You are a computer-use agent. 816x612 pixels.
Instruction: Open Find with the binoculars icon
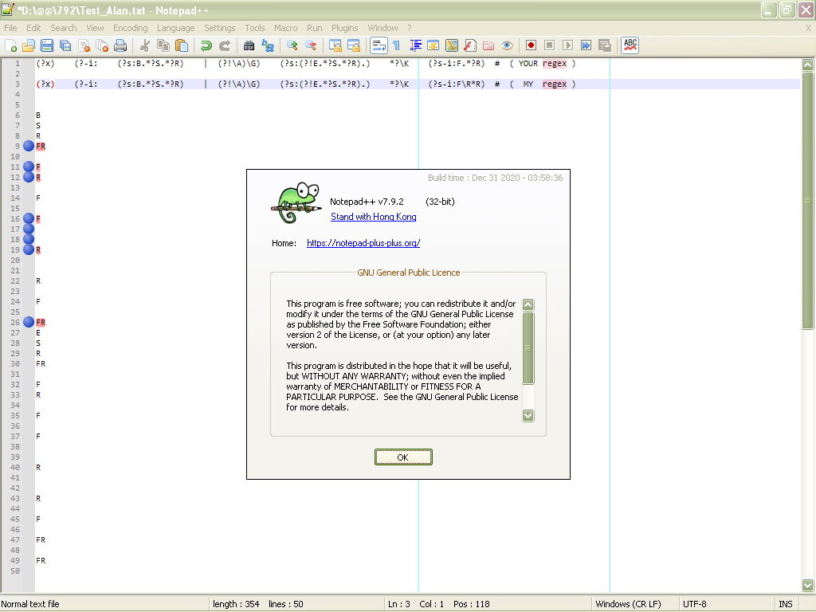(249, 45)
